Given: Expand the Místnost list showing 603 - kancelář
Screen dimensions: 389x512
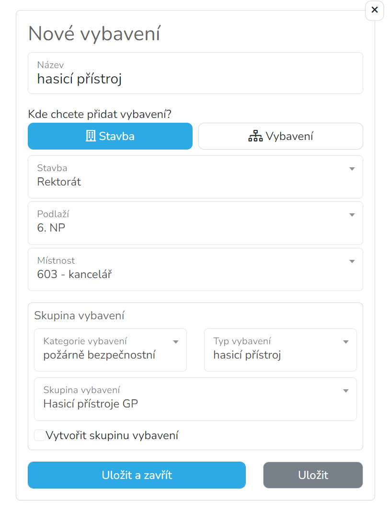Looking at the screenshot, I should (x=195, y=269).
